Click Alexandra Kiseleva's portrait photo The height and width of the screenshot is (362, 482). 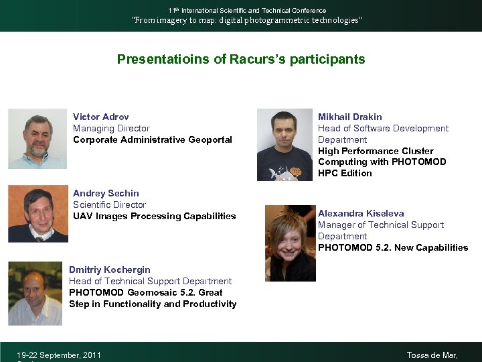click(x=291, y=243)
